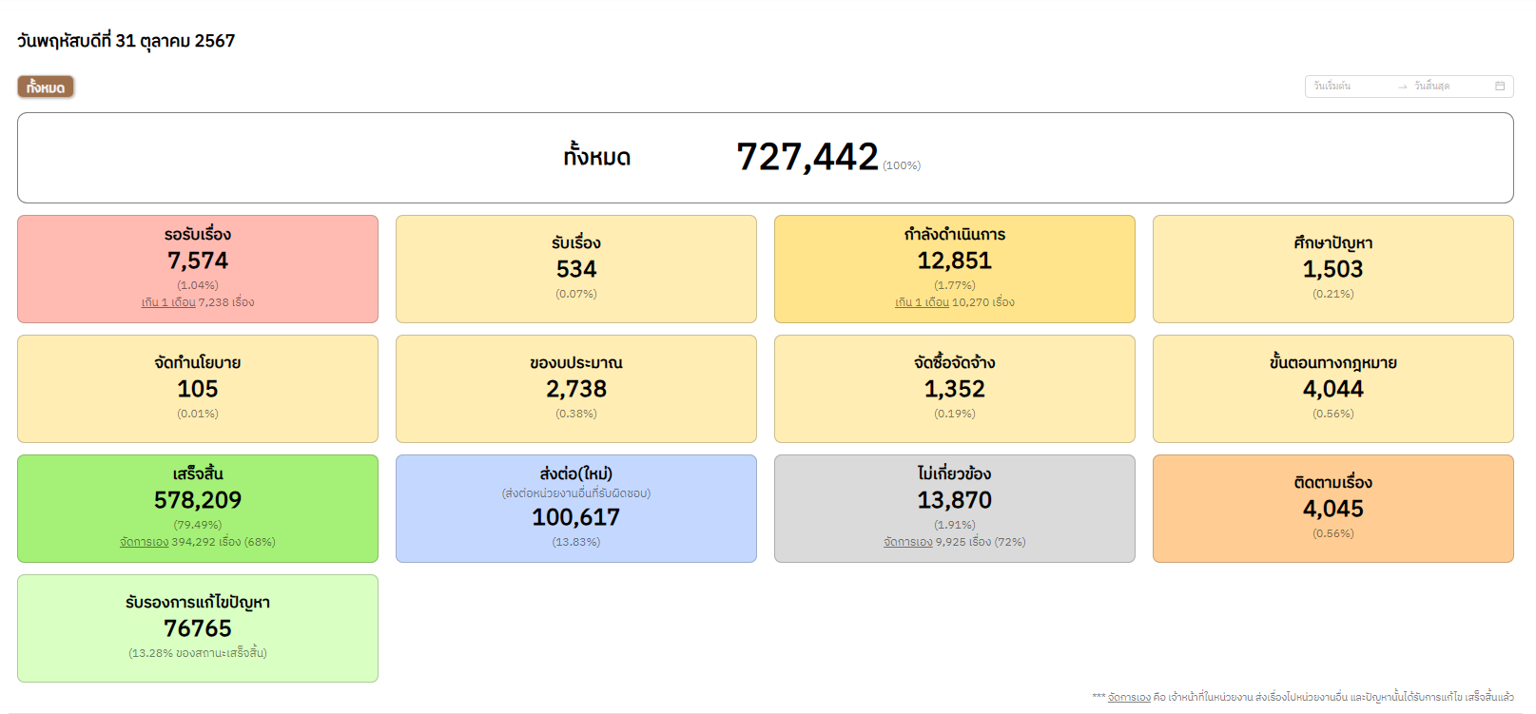Open the เกิน 1 เดือน link under กำลังดำเนินการ

922,302
